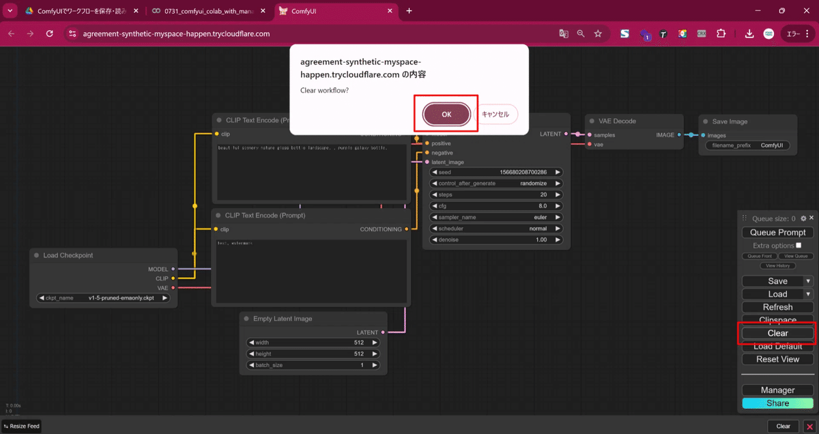Viewport: 819px width, 434px height.
Task: Open a new browser tab
Action: click(x=409, y=11)
